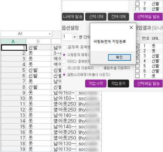Check the 8 신발 checkbox in upper list

137,9
